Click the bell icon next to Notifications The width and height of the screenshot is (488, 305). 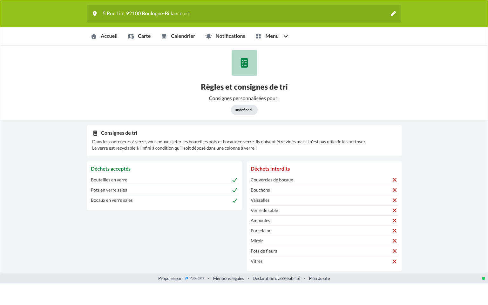click(x=208, y=36)
